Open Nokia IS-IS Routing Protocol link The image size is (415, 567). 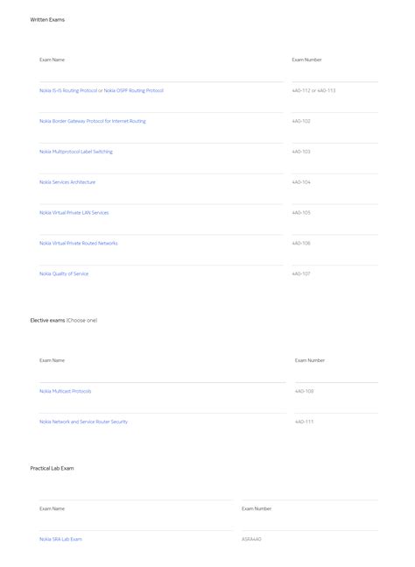point(68,91)
